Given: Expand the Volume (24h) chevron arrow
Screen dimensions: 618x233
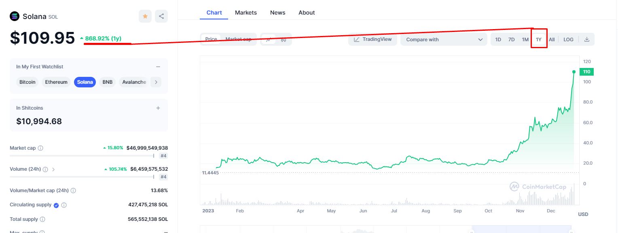Looking at the screenshot, I should click(x=53, y=169).
